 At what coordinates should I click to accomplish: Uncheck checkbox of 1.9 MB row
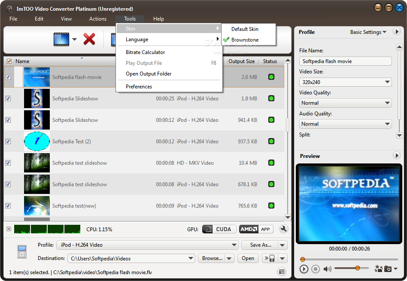(8, 99)
